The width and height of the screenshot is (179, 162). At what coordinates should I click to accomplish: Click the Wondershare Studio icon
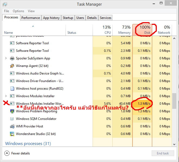click(12, 134)
